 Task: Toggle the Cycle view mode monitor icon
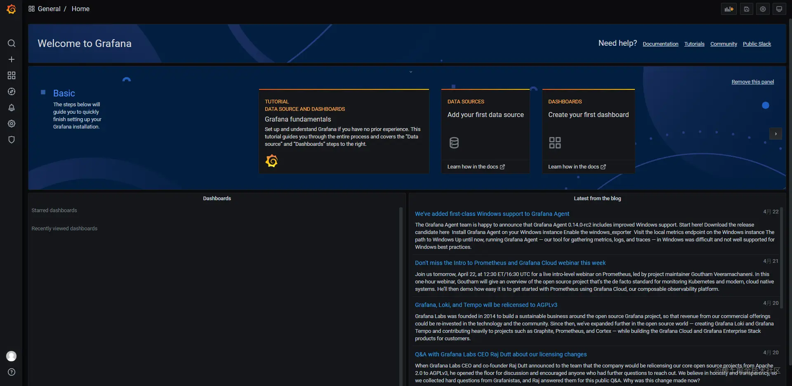pos(779,9)
